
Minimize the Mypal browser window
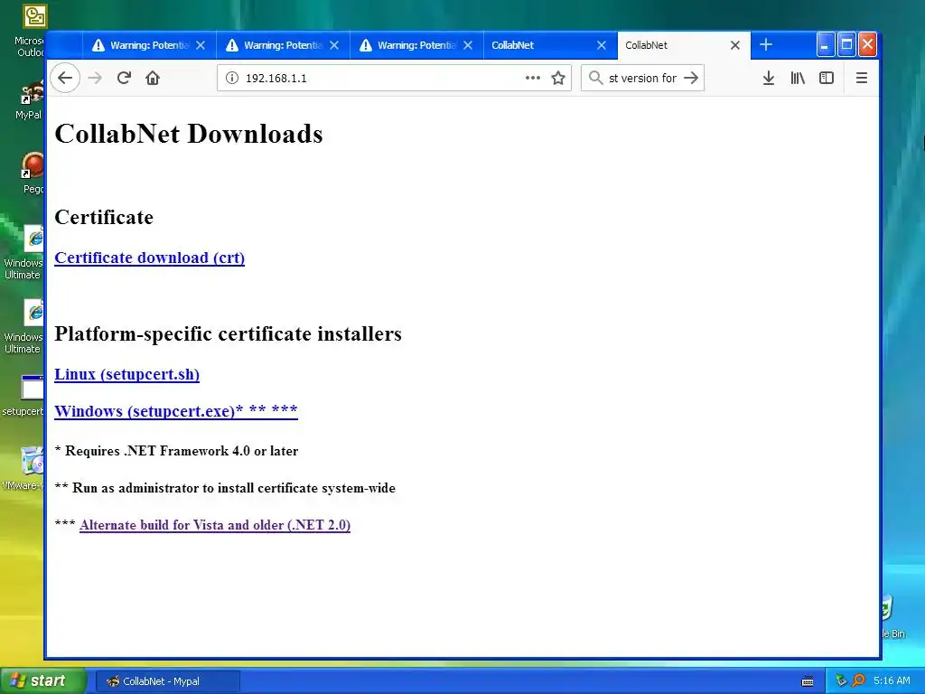826,45
